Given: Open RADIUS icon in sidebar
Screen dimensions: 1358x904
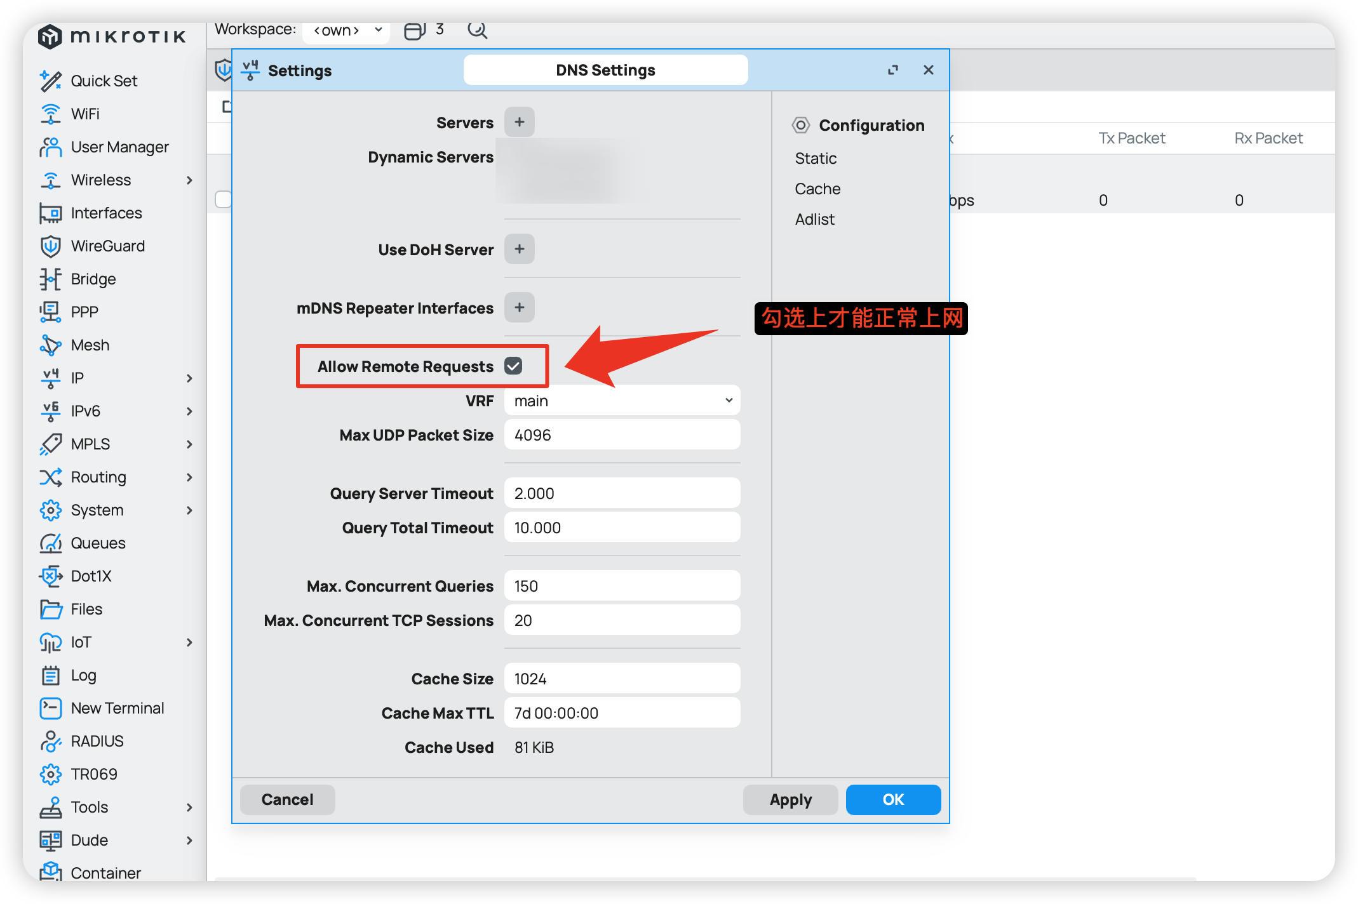Looking at the screenshot, I should tap(51, 741).
